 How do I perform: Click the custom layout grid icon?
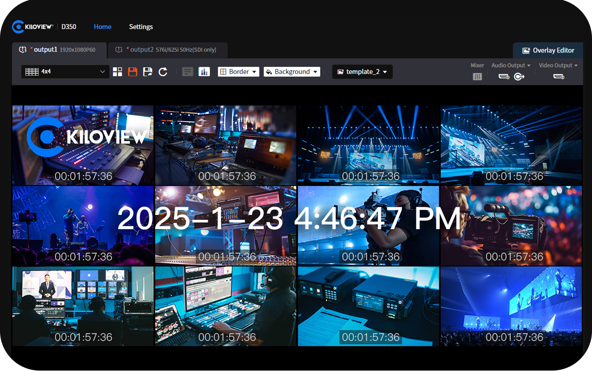pos(118,72)
